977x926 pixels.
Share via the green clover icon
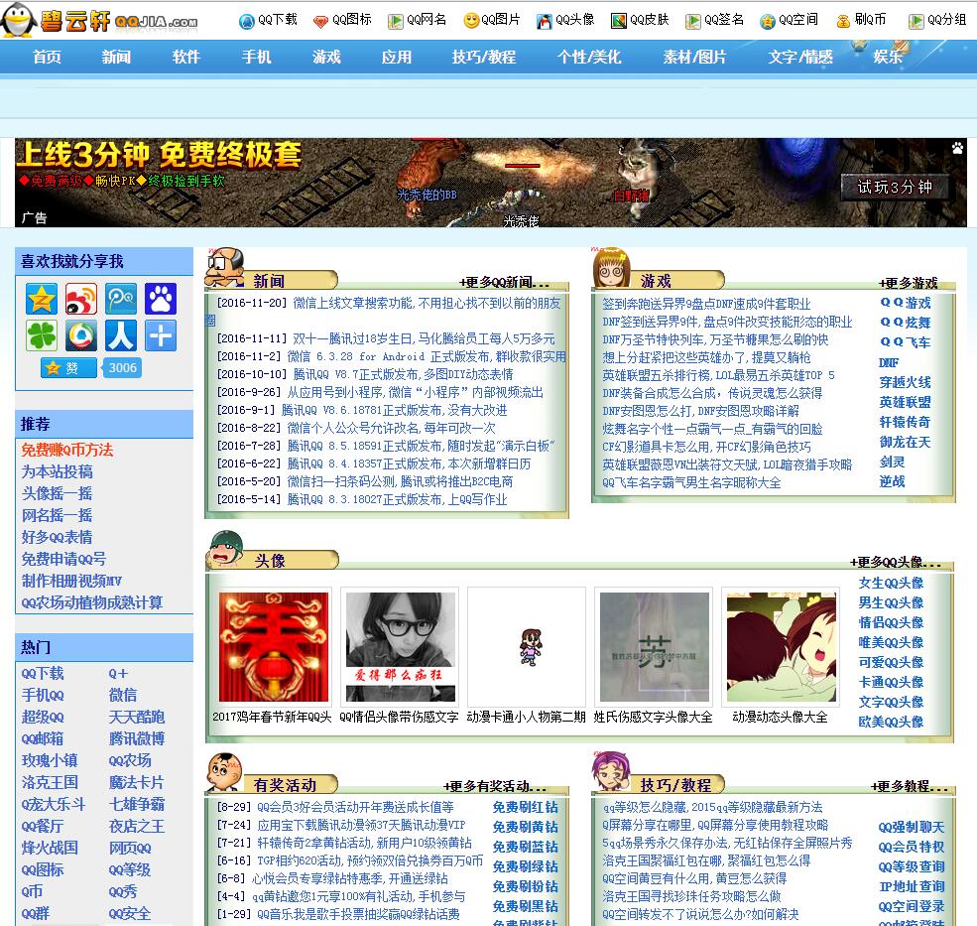coord(42,335)
